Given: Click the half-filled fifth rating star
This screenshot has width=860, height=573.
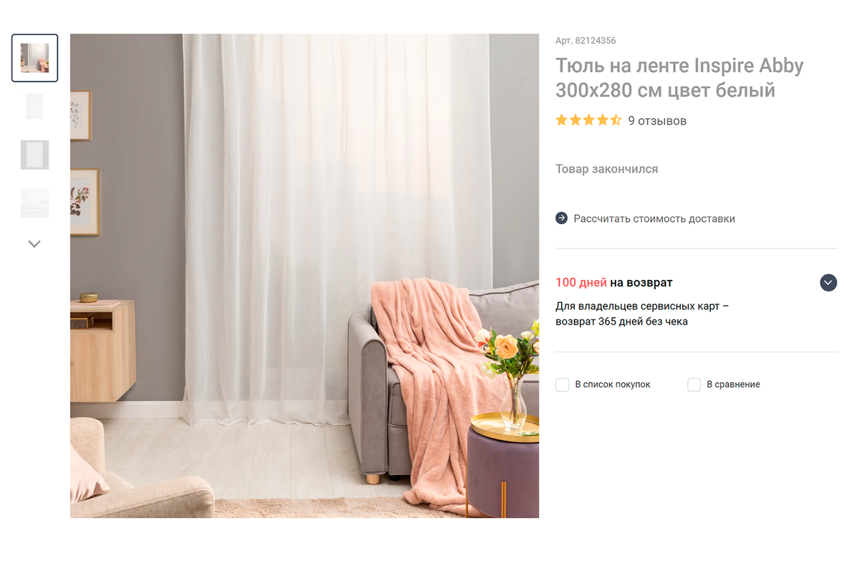Looking at the screenshot, I should pos(615,120).
